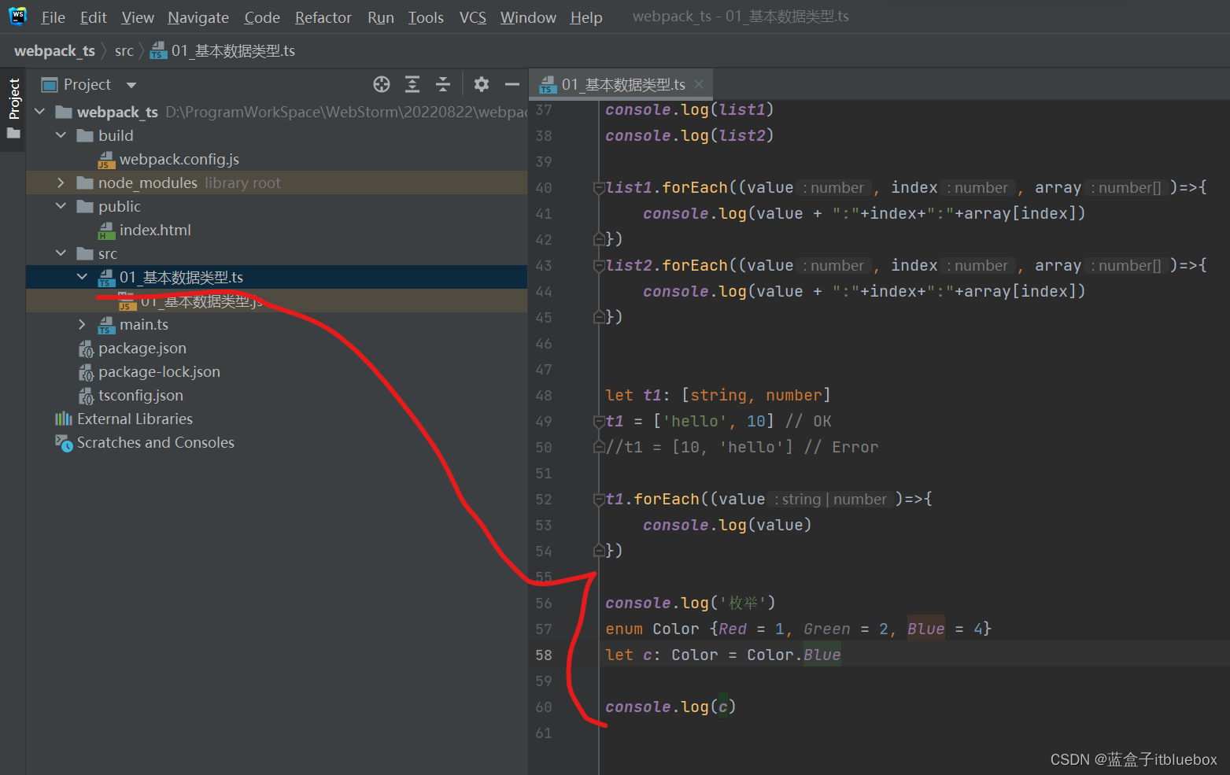1230x775 pixels.
Task: Click the folder icon below Project side tab
Action: pyautogui.click(x=13, y=133)
